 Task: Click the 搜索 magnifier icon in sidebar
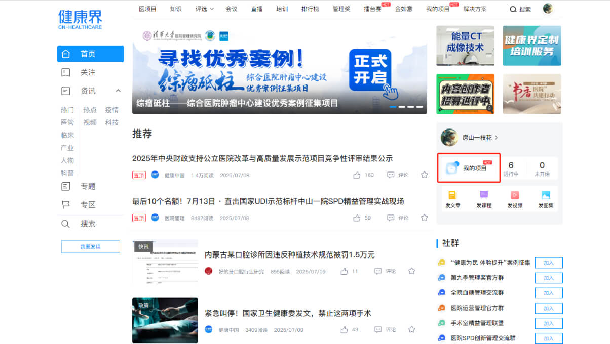(65, 224)
